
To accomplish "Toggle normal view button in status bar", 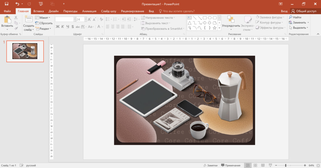I will click(248, 165).
